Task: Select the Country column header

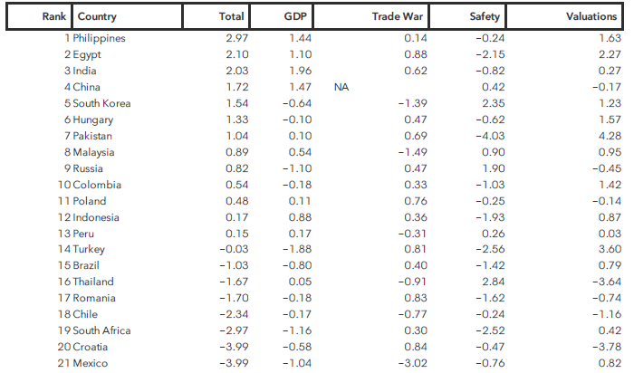Action: click(97, 16)
